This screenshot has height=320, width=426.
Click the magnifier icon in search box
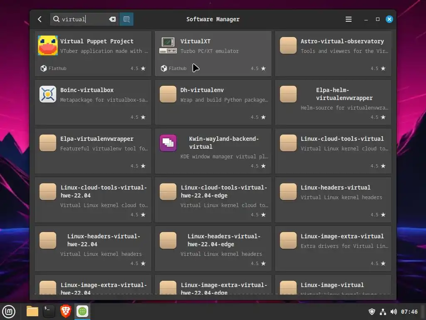click(56, 19)
